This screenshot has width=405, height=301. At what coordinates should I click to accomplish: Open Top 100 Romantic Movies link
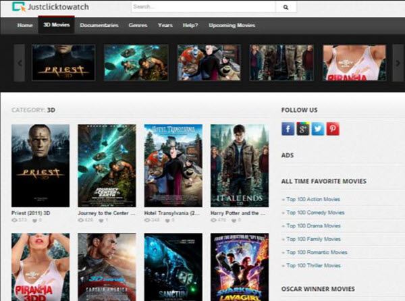317,252
